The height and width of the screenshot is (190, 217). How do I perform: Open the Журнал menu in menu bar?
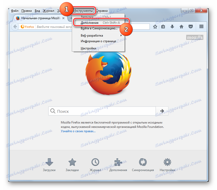[x=48, y=11]
